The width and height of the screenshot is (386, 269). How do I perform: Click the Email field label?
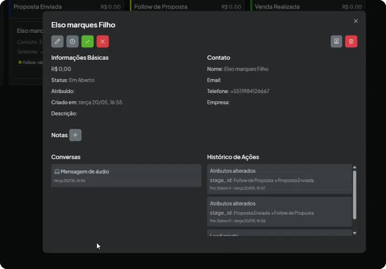(214, 80)
